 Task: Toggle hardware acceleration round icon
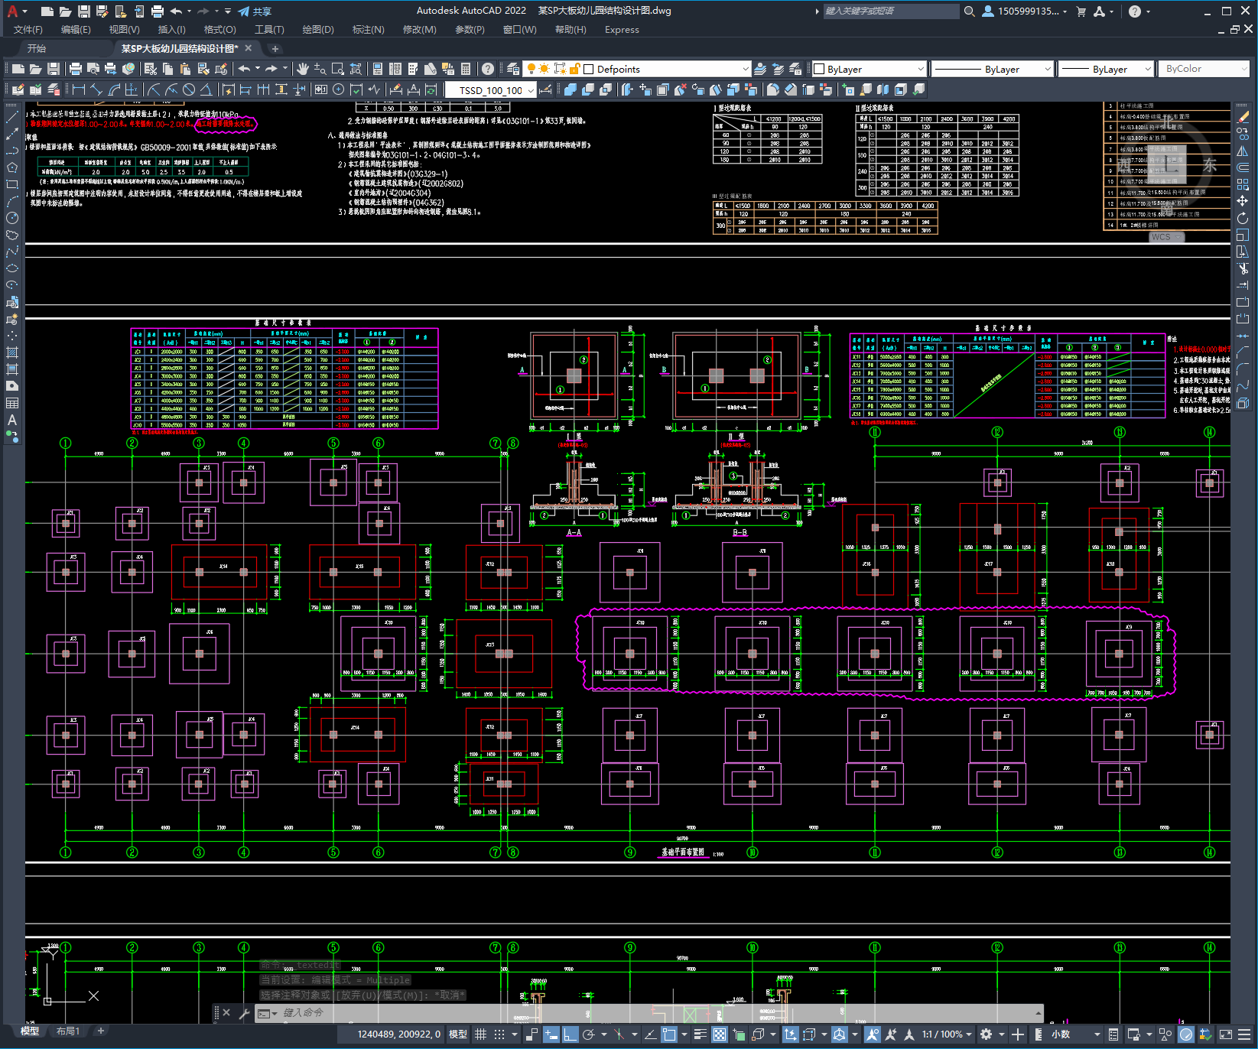[x=1186, y=1034]
